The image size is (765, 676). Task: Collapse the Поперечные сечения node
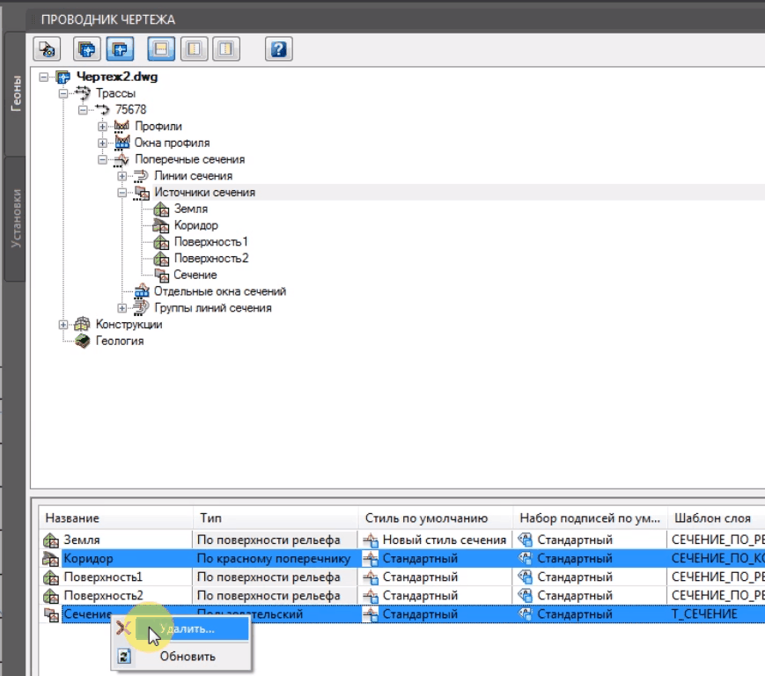[103, 160]
